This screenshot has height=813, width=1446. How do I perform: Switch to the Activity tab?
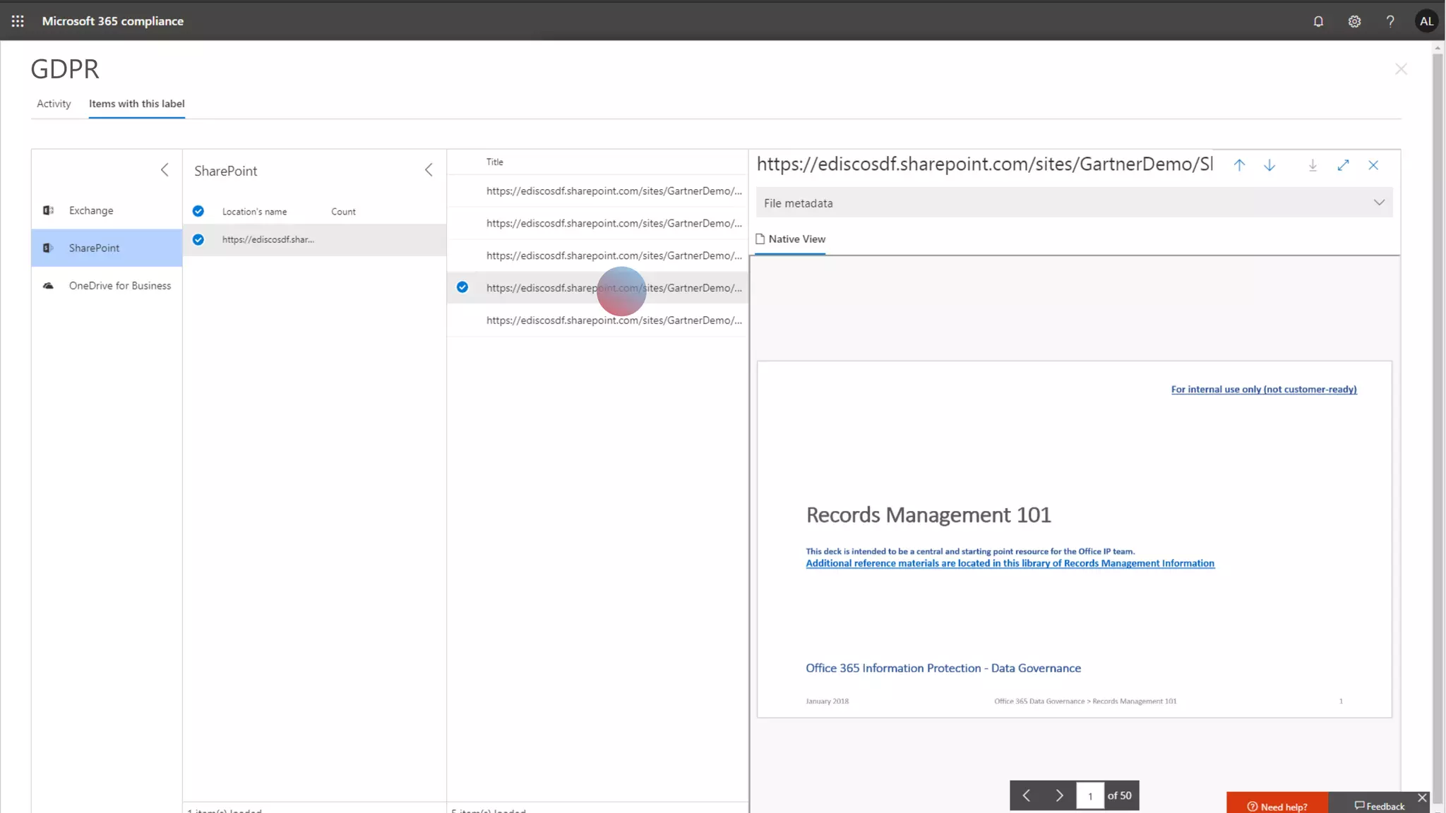[x=54, y=104]
